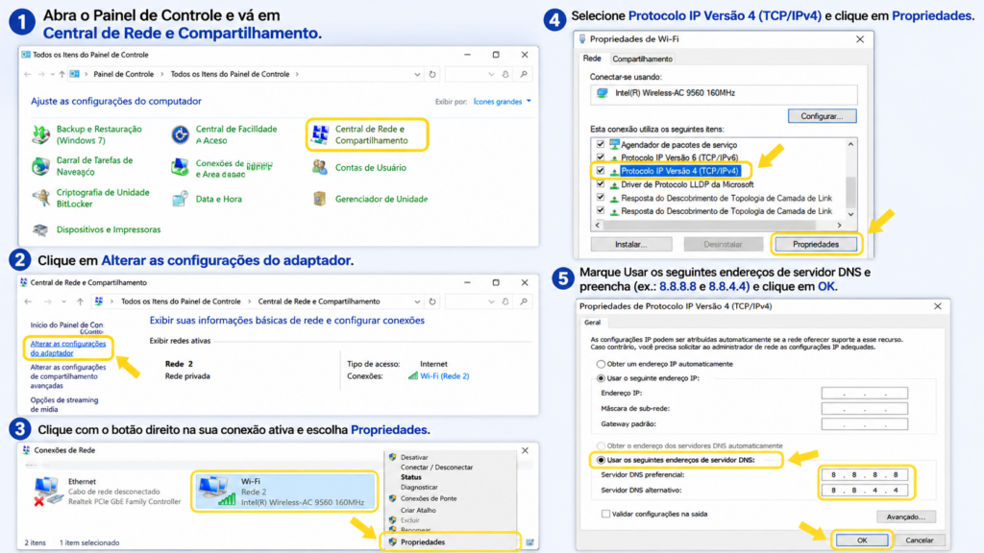984x553 pixels.
Task: Toggle Agendador de pacotes de serviço checkbox
Action: [x=601, y=144]
